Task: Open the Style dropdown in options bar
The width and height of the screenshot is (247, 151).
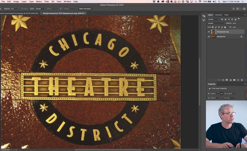Action: 40,9
